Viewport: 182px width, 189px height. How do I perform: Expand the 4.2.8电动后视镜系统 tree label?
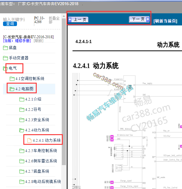click(x=43, y=182)
